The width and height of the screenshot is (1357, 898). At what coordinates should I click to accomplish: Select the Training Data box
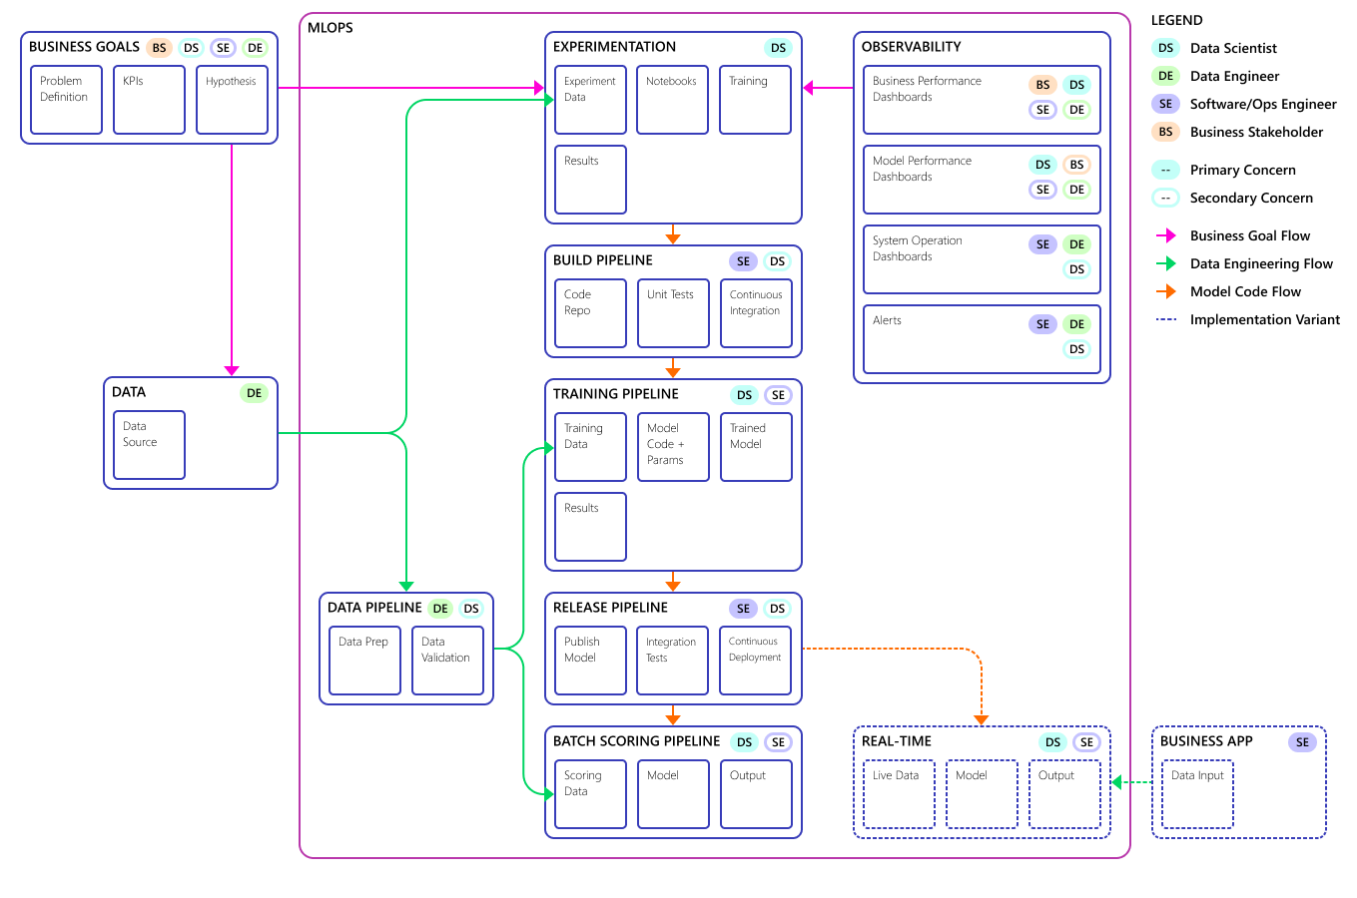click(590, 447)
